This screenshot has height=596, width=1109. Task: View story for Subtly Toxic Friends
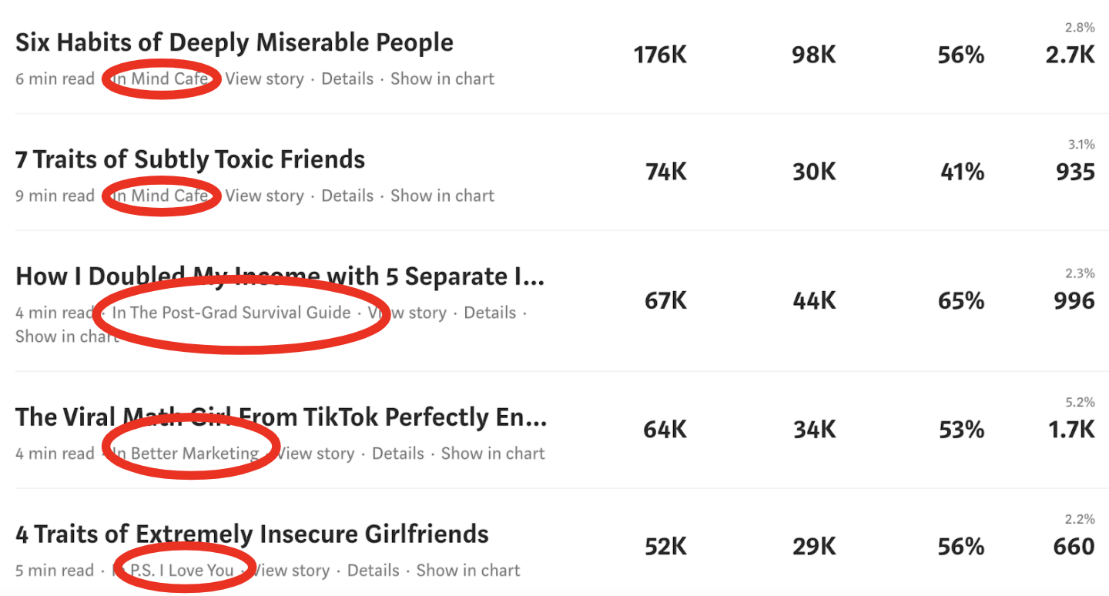coord(264,196)
